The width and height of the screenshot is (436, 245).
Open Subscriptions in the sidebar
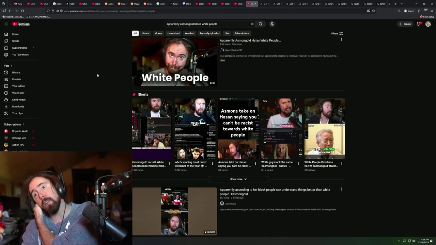pyautogui.click(x=19, y=48)
